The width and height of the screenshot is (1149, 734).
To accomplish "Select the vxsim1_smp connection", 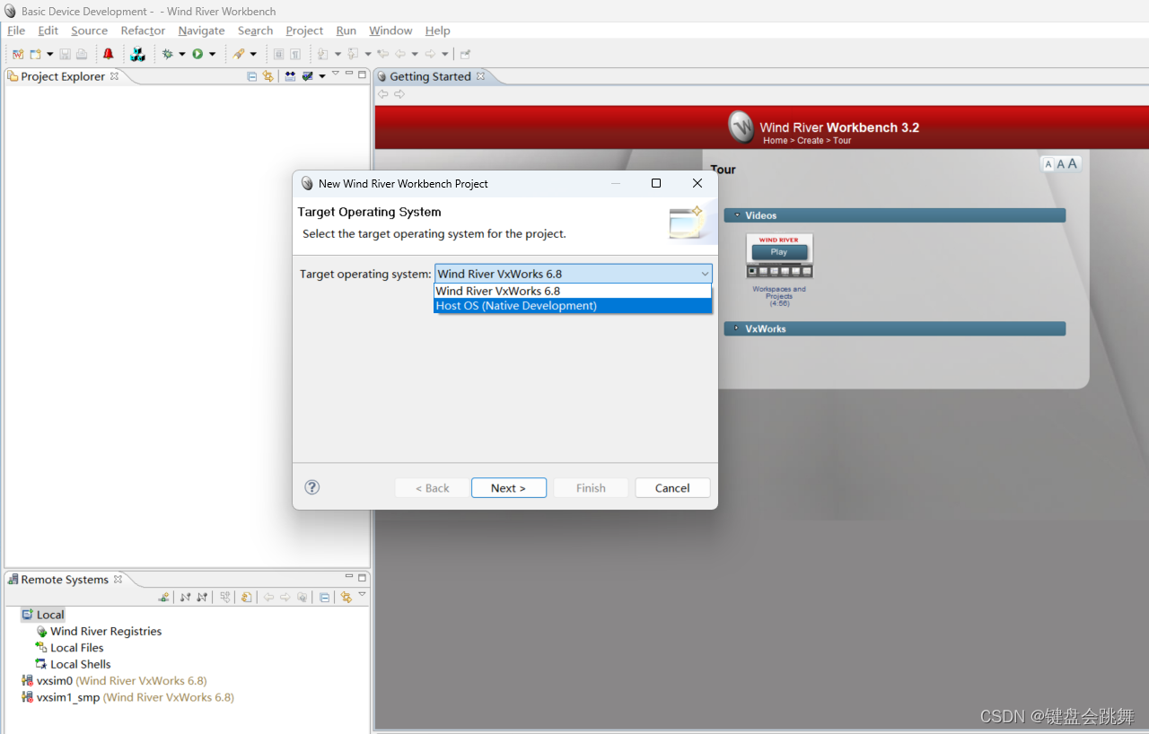I will pyautogui.click(x=127, y=697).
